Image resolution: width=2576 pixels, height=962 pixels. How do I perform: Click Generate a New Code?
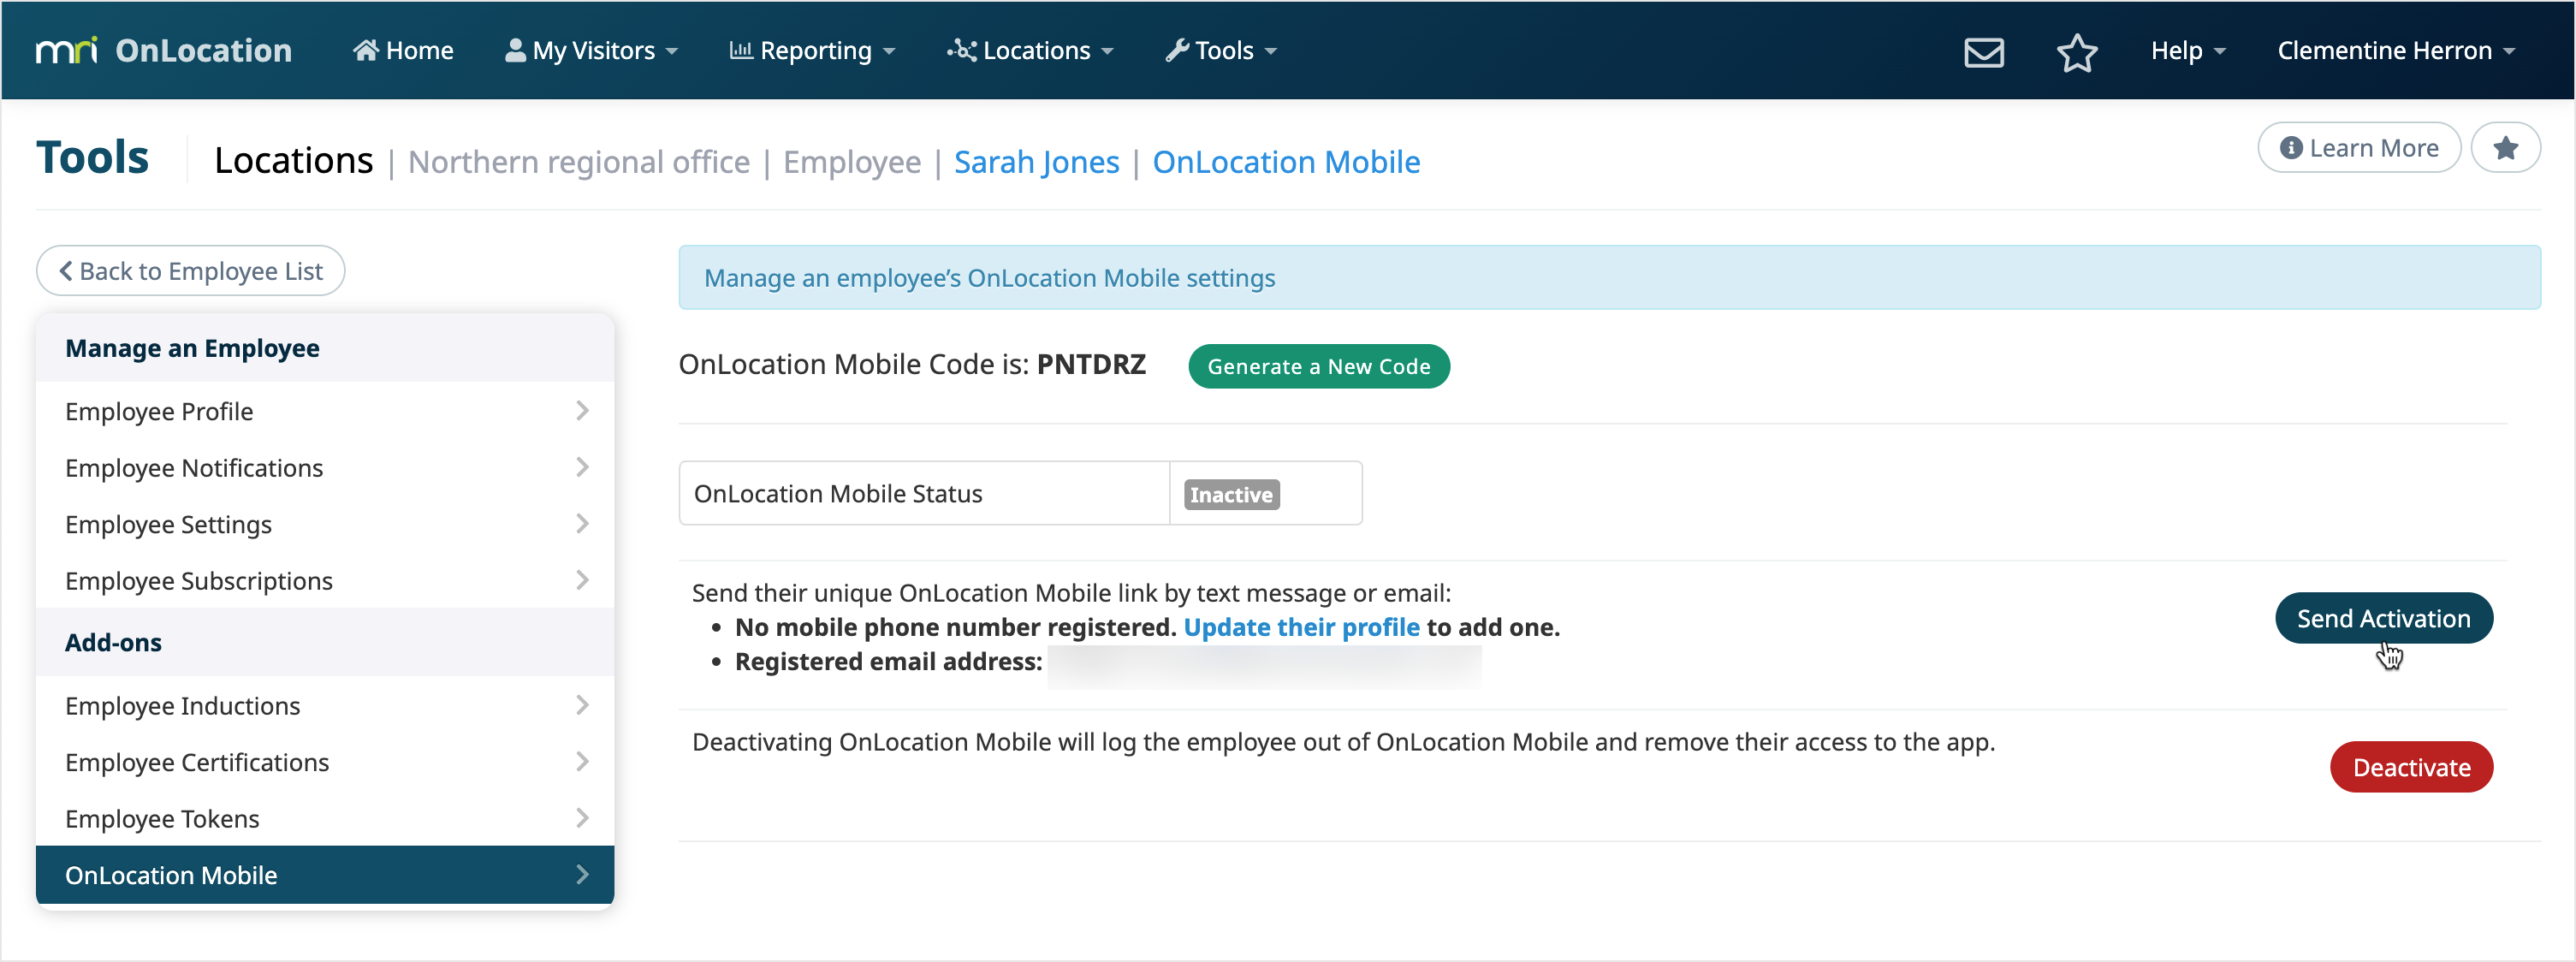tap(1319, 366)
